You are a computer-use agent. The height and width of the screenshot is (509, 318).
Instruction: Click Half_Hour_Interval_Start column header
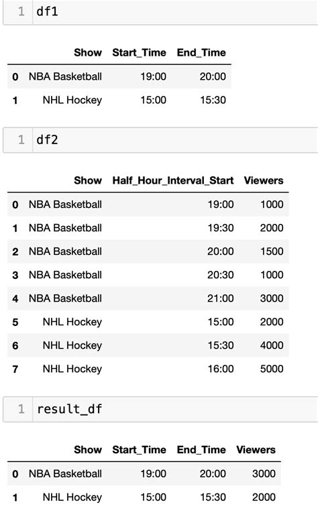[173, 180]
